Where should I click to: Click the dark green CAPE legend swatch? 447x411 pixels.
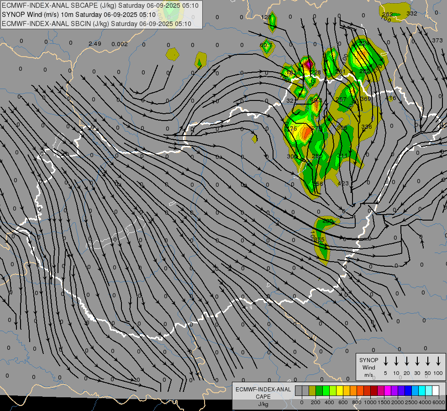[x=319, y=391]
